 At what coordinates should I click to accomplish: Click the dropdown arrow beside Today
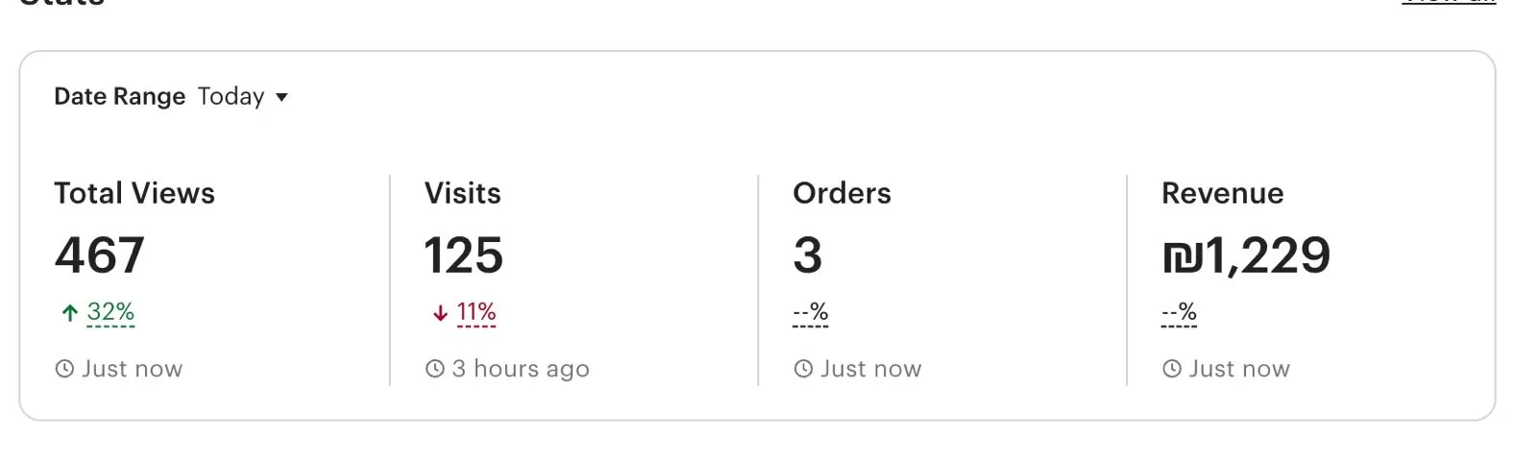tap(281, 97)
